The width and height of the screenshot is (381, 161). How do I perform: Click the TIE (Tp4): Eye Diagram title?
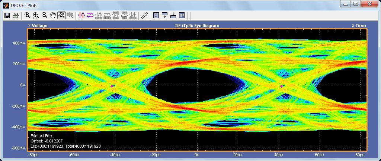[197, 26]
